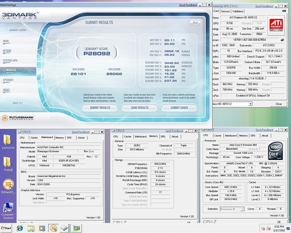The height and width of the screenshot is (233, 291).
Task: Click the Futuremark Corporation logo
Action: 18,118
